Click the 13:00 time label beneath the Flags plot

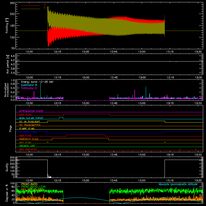[x=142, y=155]
